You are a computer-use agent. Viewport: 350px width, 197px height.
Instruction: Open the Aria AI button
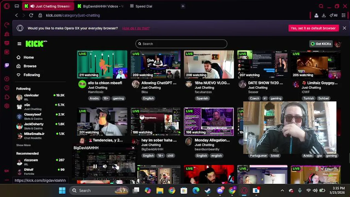pyautogui.click(x=334, y=15)
